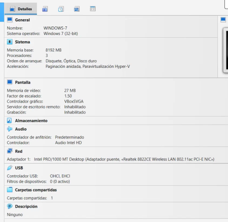The image size is (228, 222).
Task: Click the Pantalla display icon
Action: [10, 82]
